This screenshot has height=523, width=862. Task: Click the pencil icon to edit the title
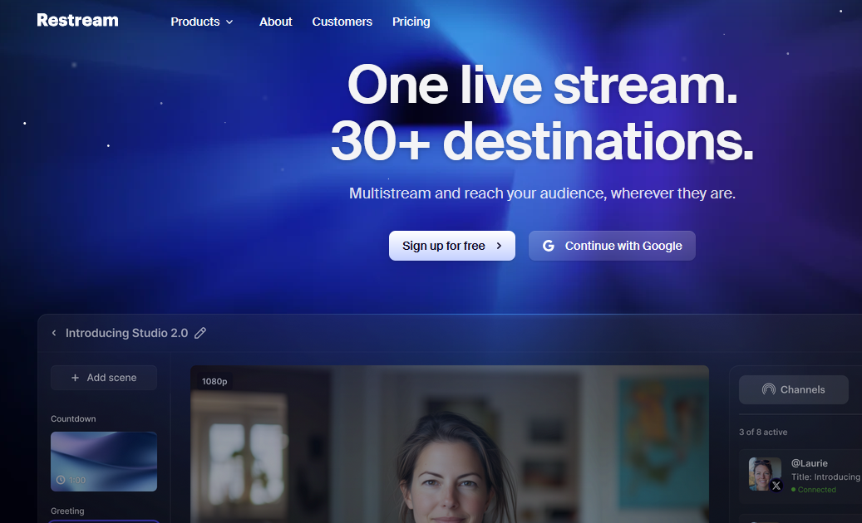[x=200, y=333]
